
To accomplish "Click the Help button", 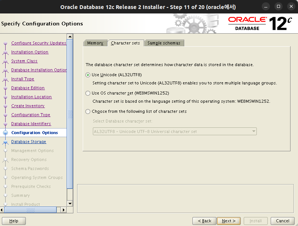I will (14, 221).
